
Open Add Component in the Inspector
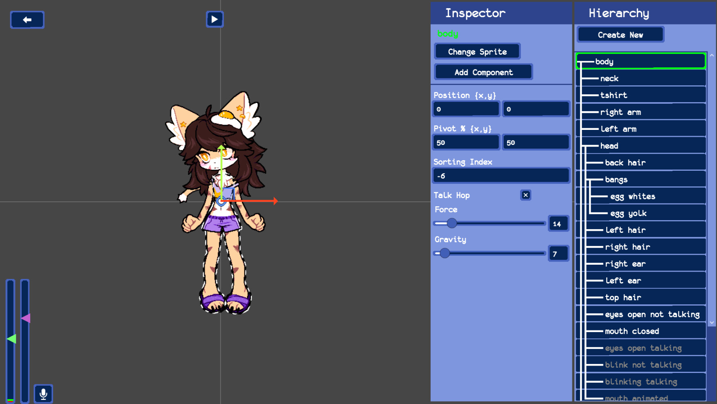coord(483,72)
